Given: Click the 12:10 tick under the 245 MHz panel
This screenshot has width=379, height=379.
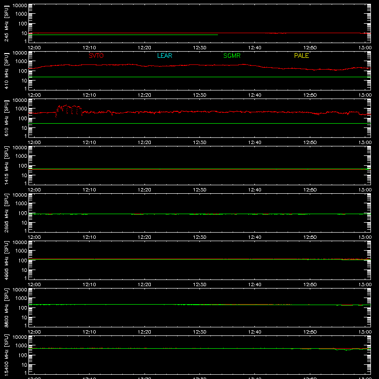Looking at the screenshot, I should pos(89,48).
